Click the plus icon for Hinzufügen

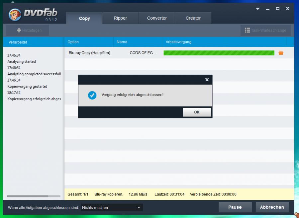click(19, 30)
